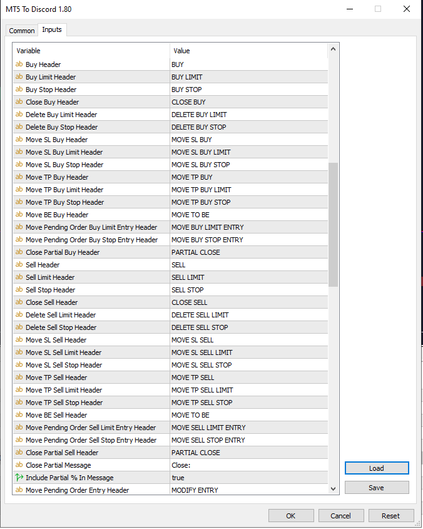Viewport: 423px width, 529px height.
Task: Click the 'ab' icon next to Move TP Sell Header
Action: pos(19,377)
